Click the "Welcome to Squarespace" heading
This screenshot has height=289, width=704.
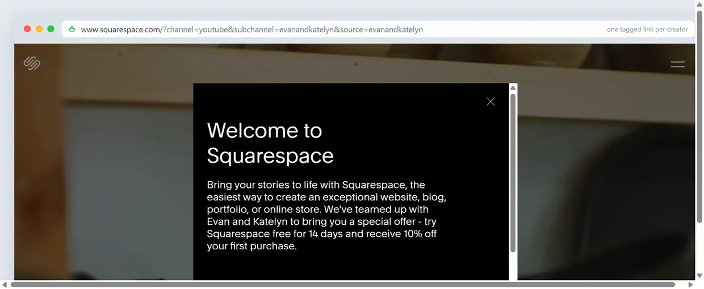[270, 143]
